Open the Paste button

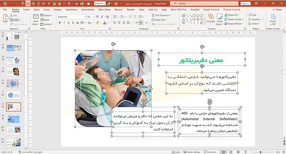(x=5, y=19)
